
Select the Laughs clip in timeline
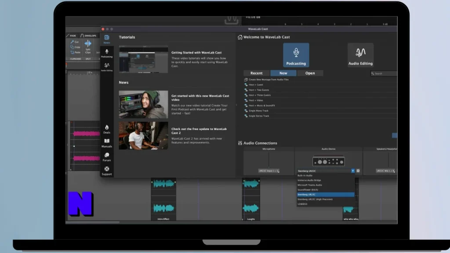(x=251, y=199)
